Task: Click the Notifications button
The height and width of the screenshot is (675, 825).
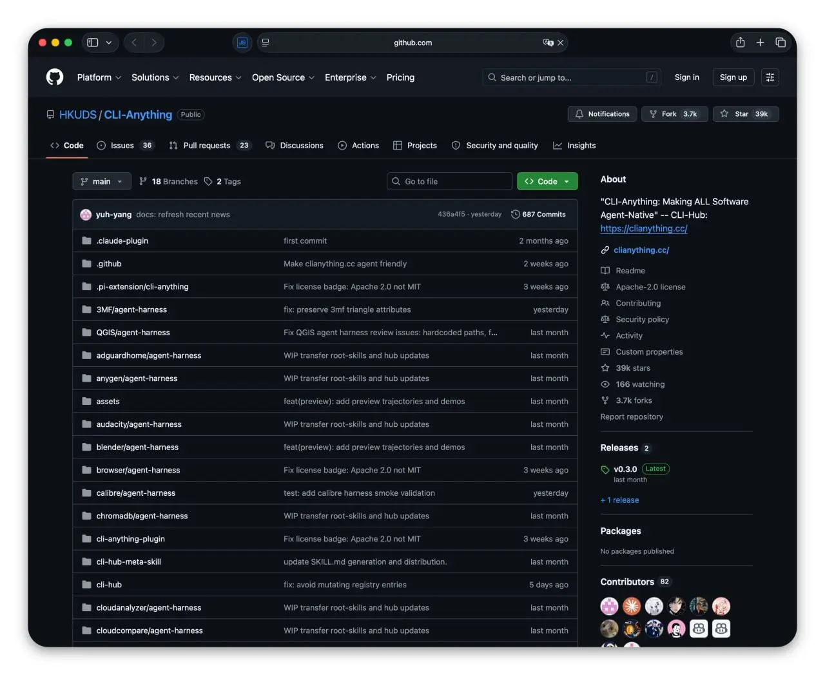Action: pos(603,114)
